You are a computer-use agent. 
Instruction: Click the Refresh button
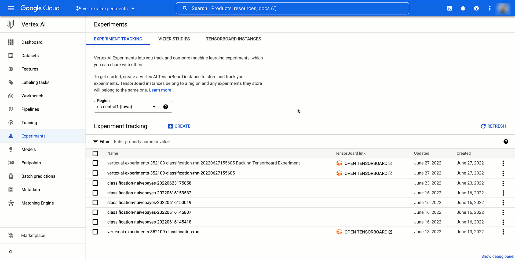(x=493, y=126)
